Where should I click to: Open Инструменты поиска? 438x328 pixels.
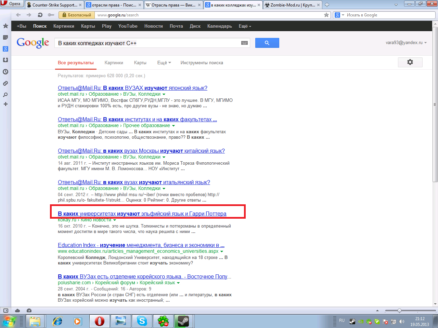pos(202,63)
